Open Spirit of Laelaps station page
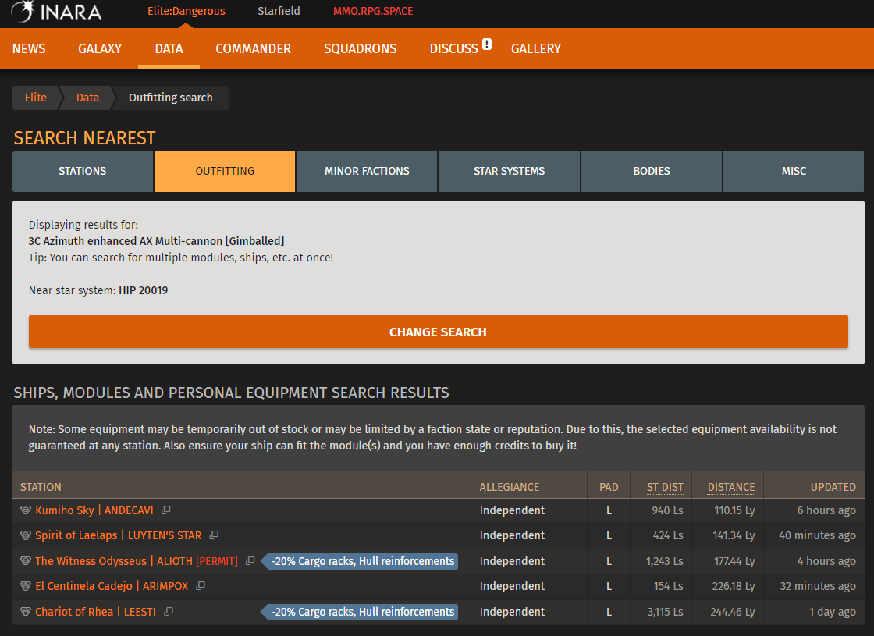The height and width of the screenshot is (636, 874). click(x=76, y=535)
